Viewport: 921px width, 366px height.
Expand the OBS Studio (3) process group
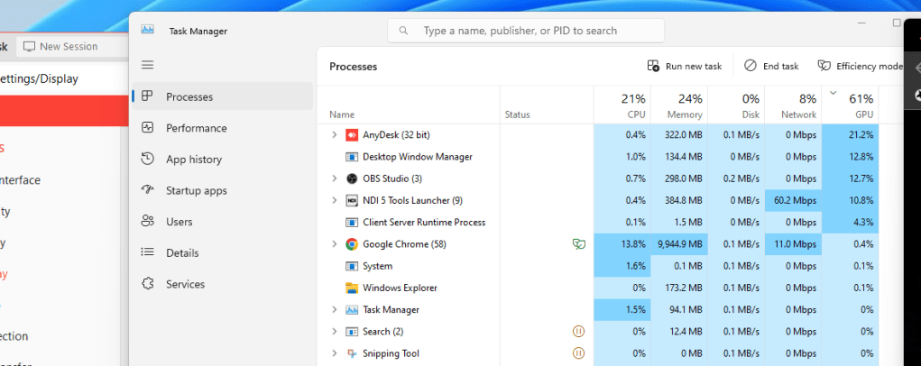click(335, 178)
